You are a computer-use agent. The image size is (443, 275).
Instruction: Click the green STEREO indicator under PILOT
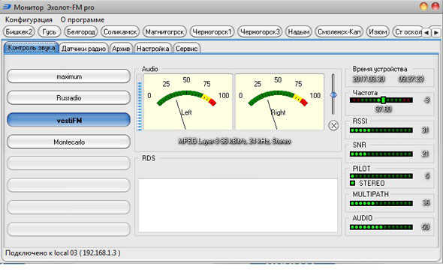point(352,184)
